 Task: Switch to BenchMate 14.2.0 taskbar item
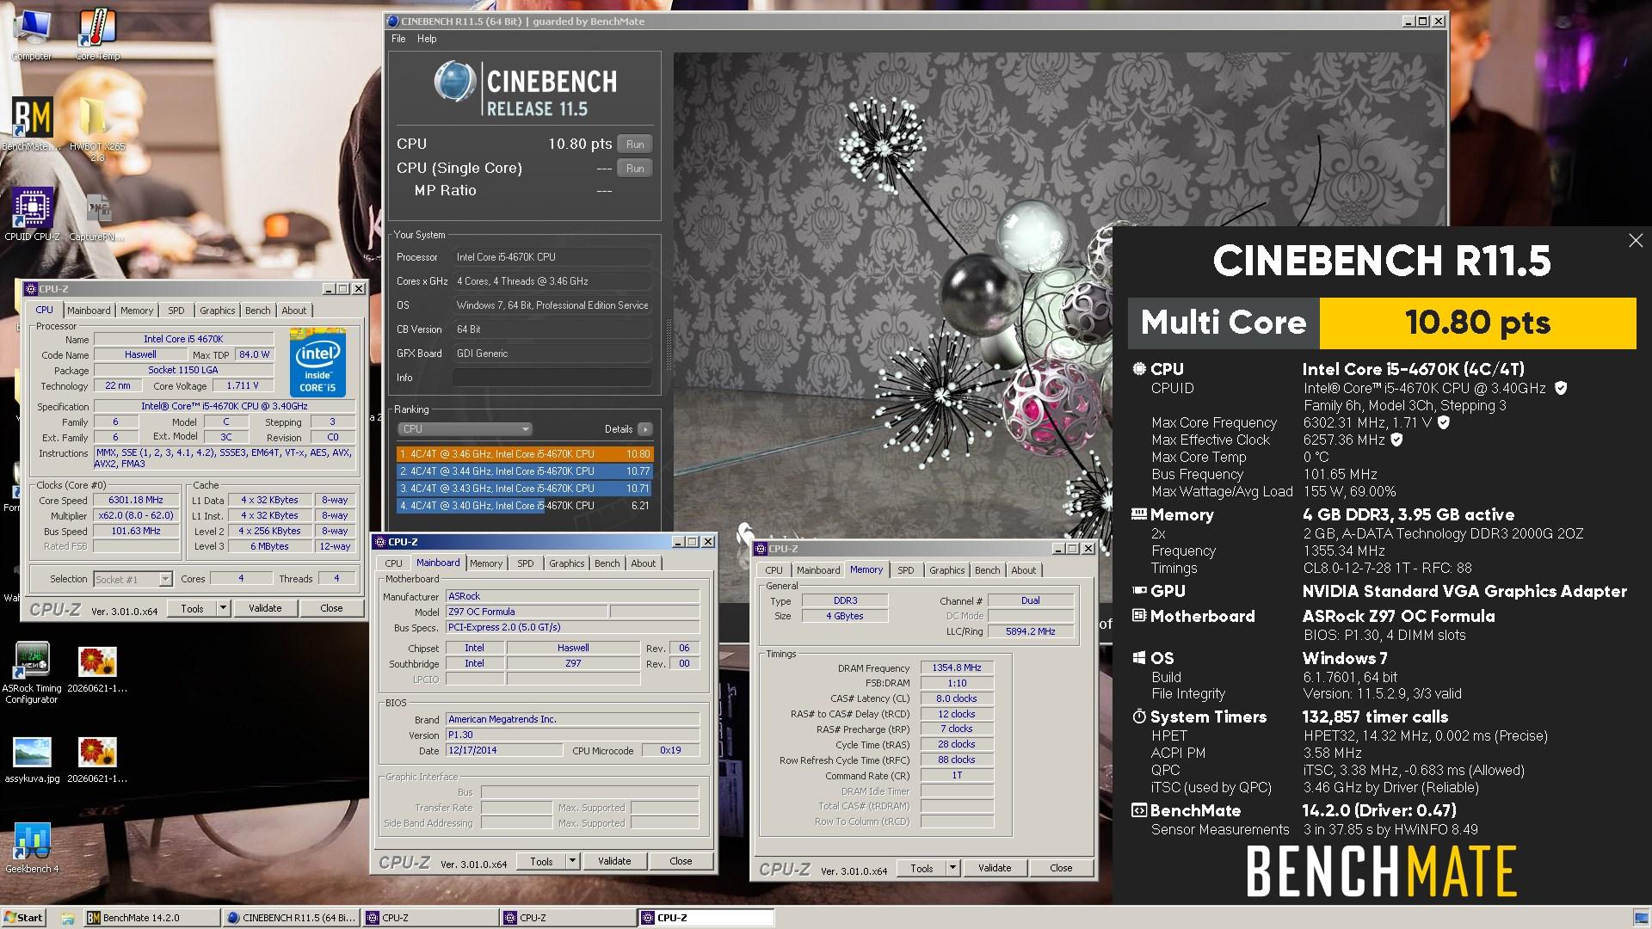point(151,918)
